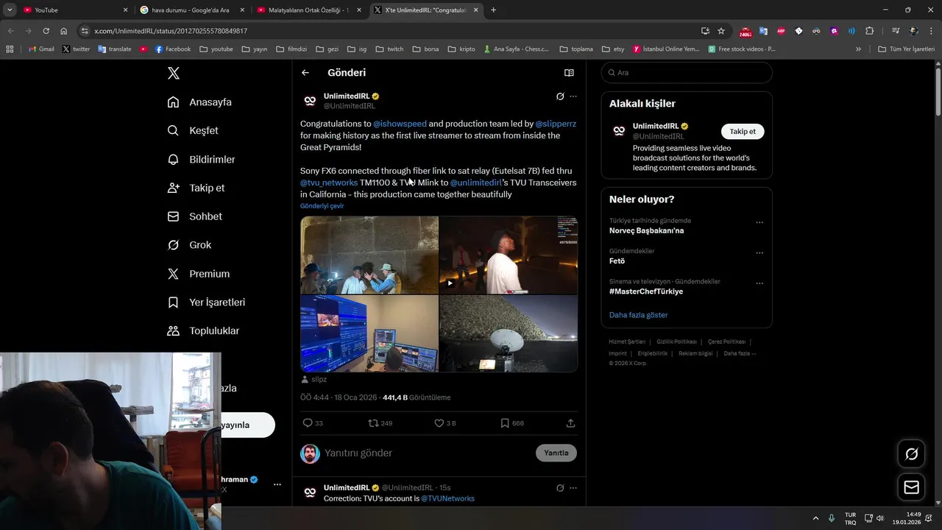Click the Yanıtını gönder reply field
The height and width of the screenshot is (530, 942).
point(427,453)
